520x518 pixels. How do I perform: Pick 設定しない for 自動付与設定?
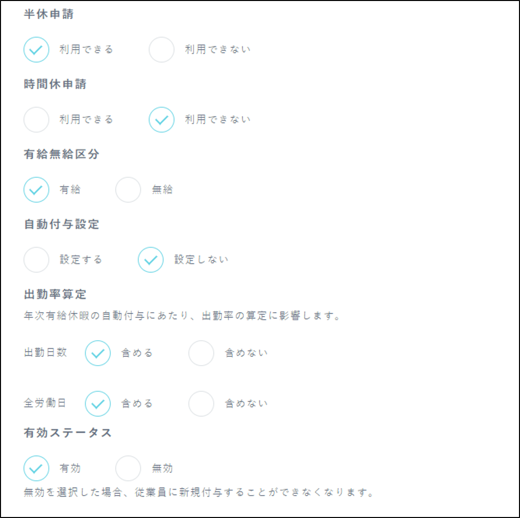tap(151, 259)
